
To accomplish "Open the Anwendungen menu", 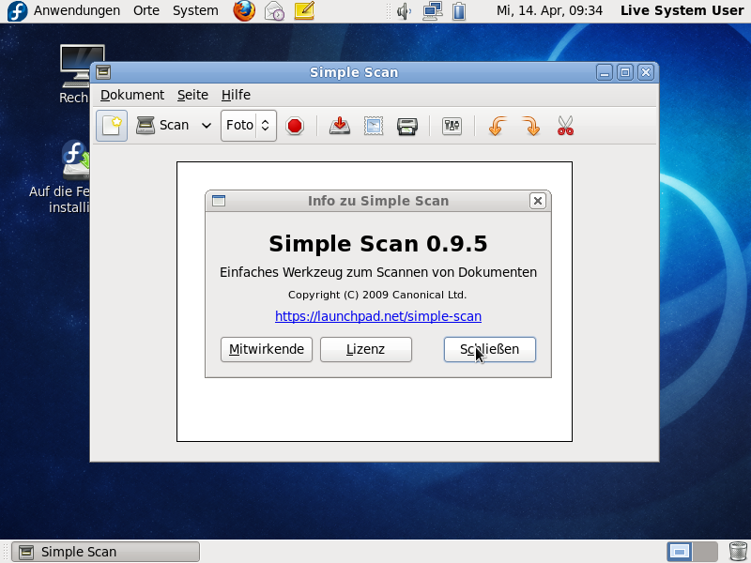I will [77, 10].
